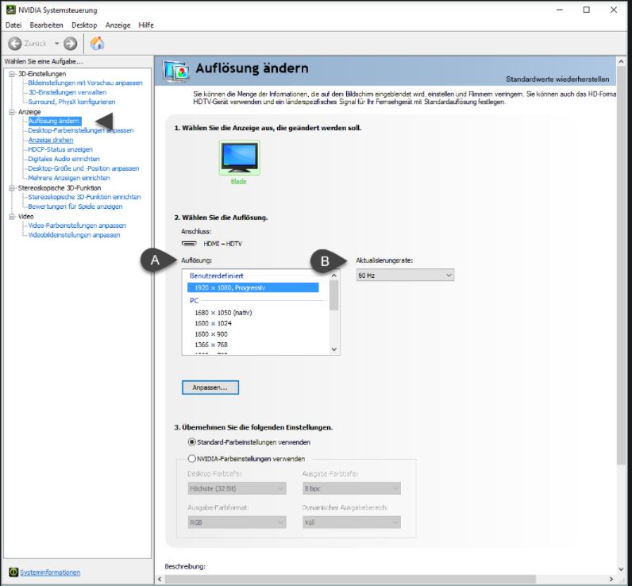Click the Systeminformationen icon at bottom left
This screenshot has width=632, height=586.
(13, 572)
